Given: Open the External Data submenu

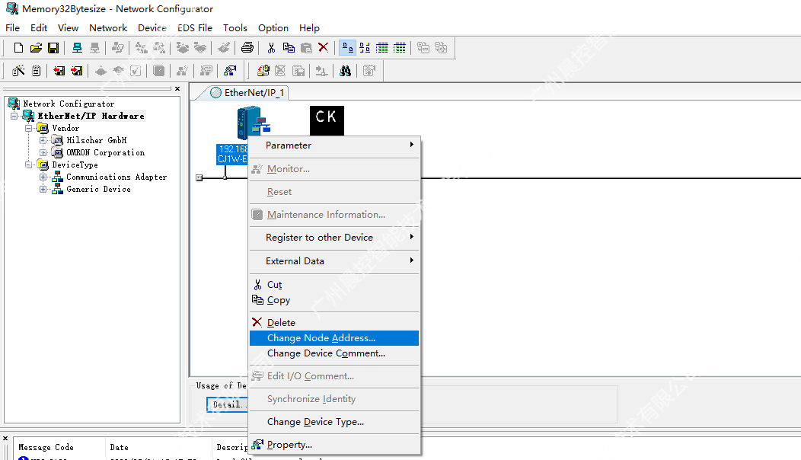Looking at the screenshot, I should pyautogui.click(x=334, y=260).
